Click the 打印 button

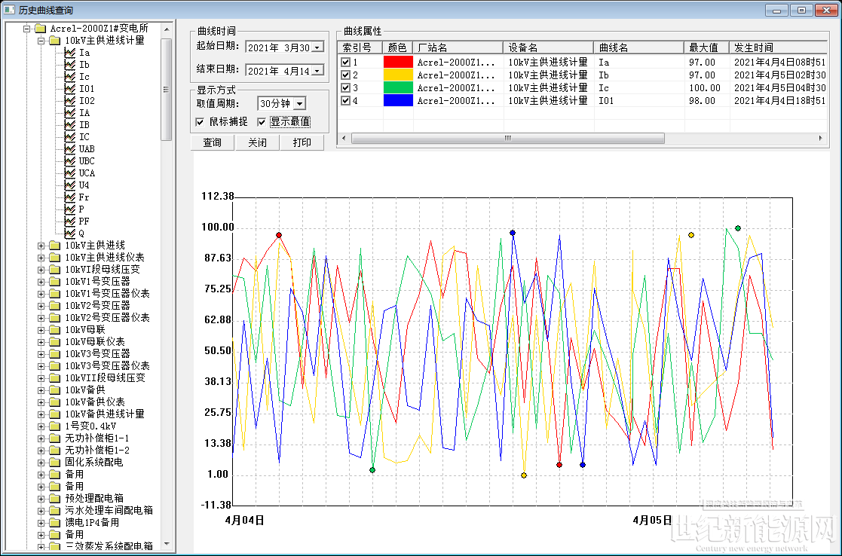(302, 143)
